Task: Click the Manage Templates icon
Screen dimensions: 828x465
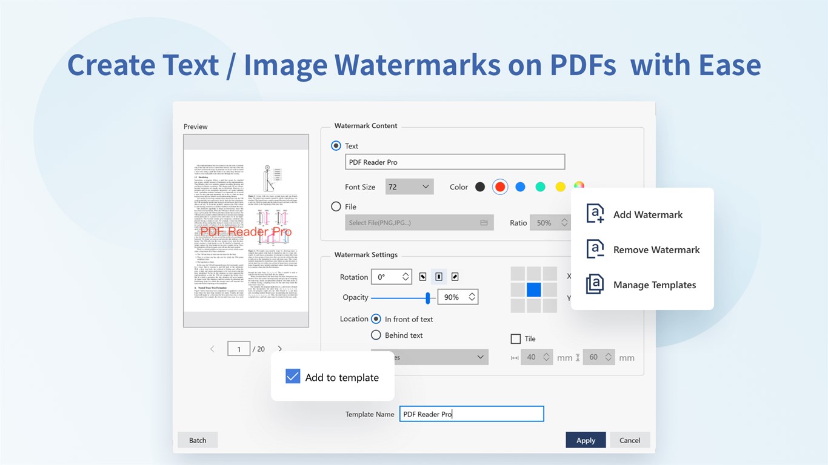Action: click(595, 284)
